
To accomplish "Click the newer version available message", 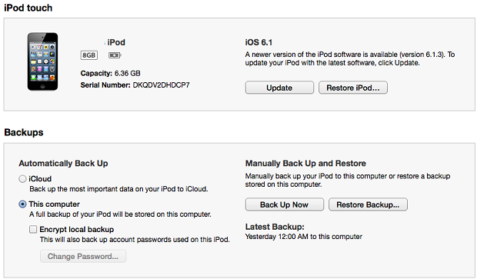I will [x=350, y=58].
